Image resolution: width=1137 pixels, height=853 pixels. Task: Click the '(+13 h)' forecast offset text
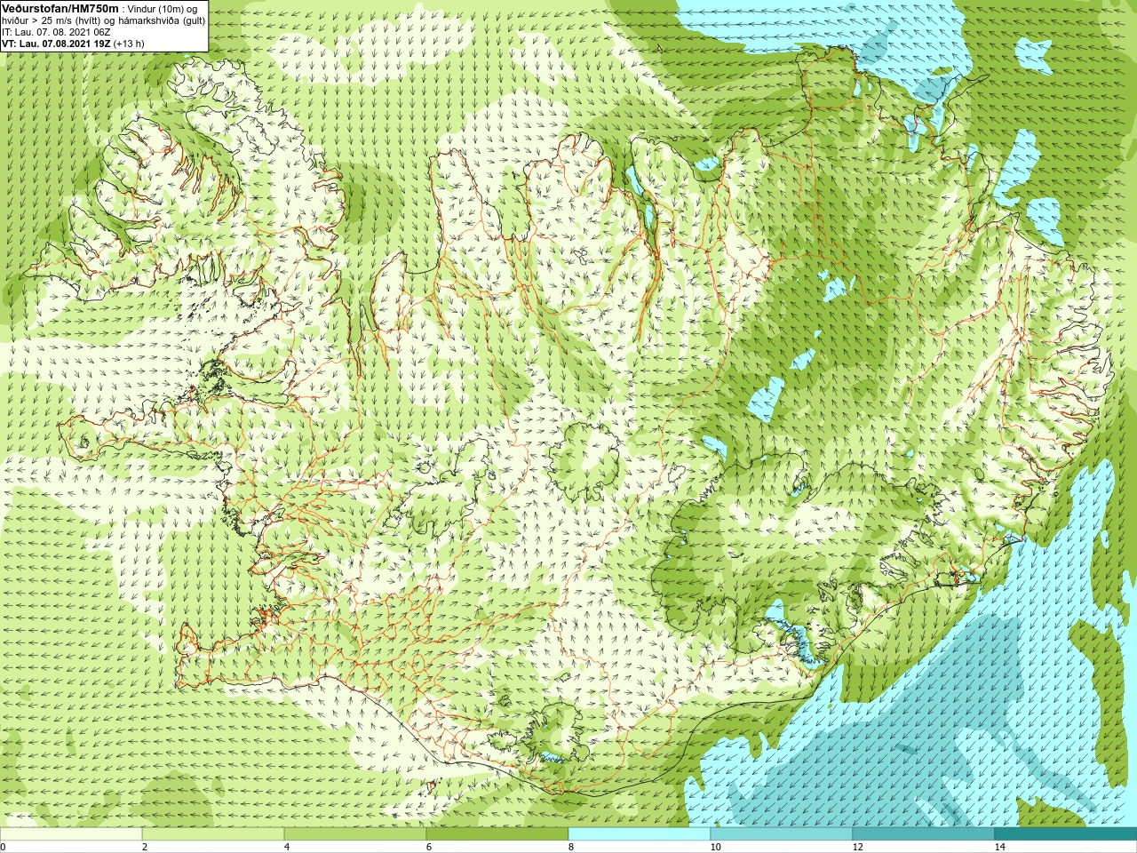tap(129, 44)
